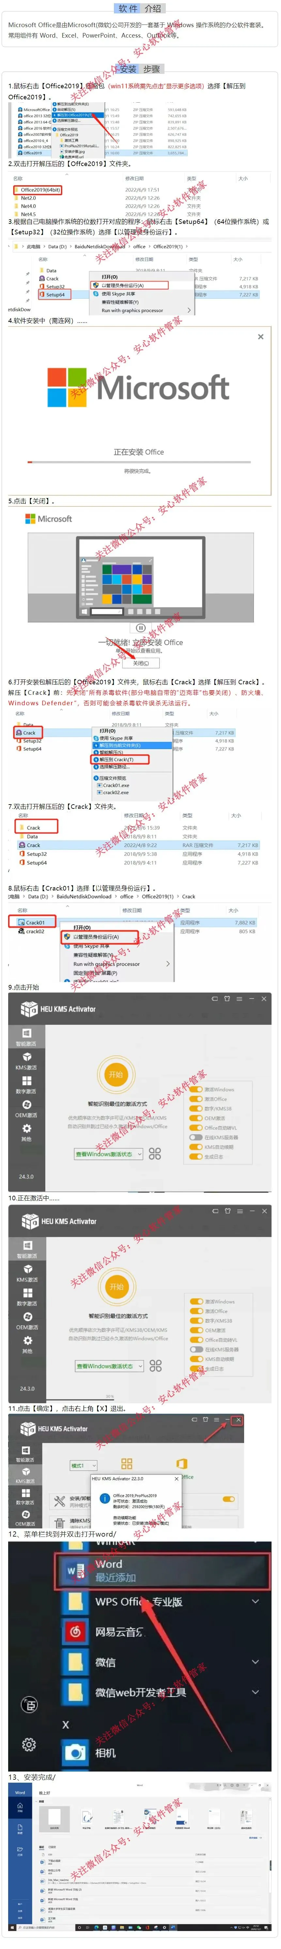Open 查看Windows激活状态 dropdown in step 10 activator
This screenshot has width=281, height=1949.
tap(109, 1366)
